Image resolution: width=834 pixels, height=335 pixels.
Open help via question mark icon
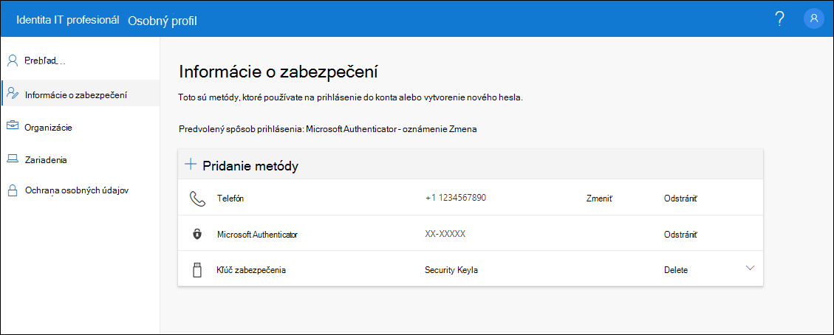[780, 19]
